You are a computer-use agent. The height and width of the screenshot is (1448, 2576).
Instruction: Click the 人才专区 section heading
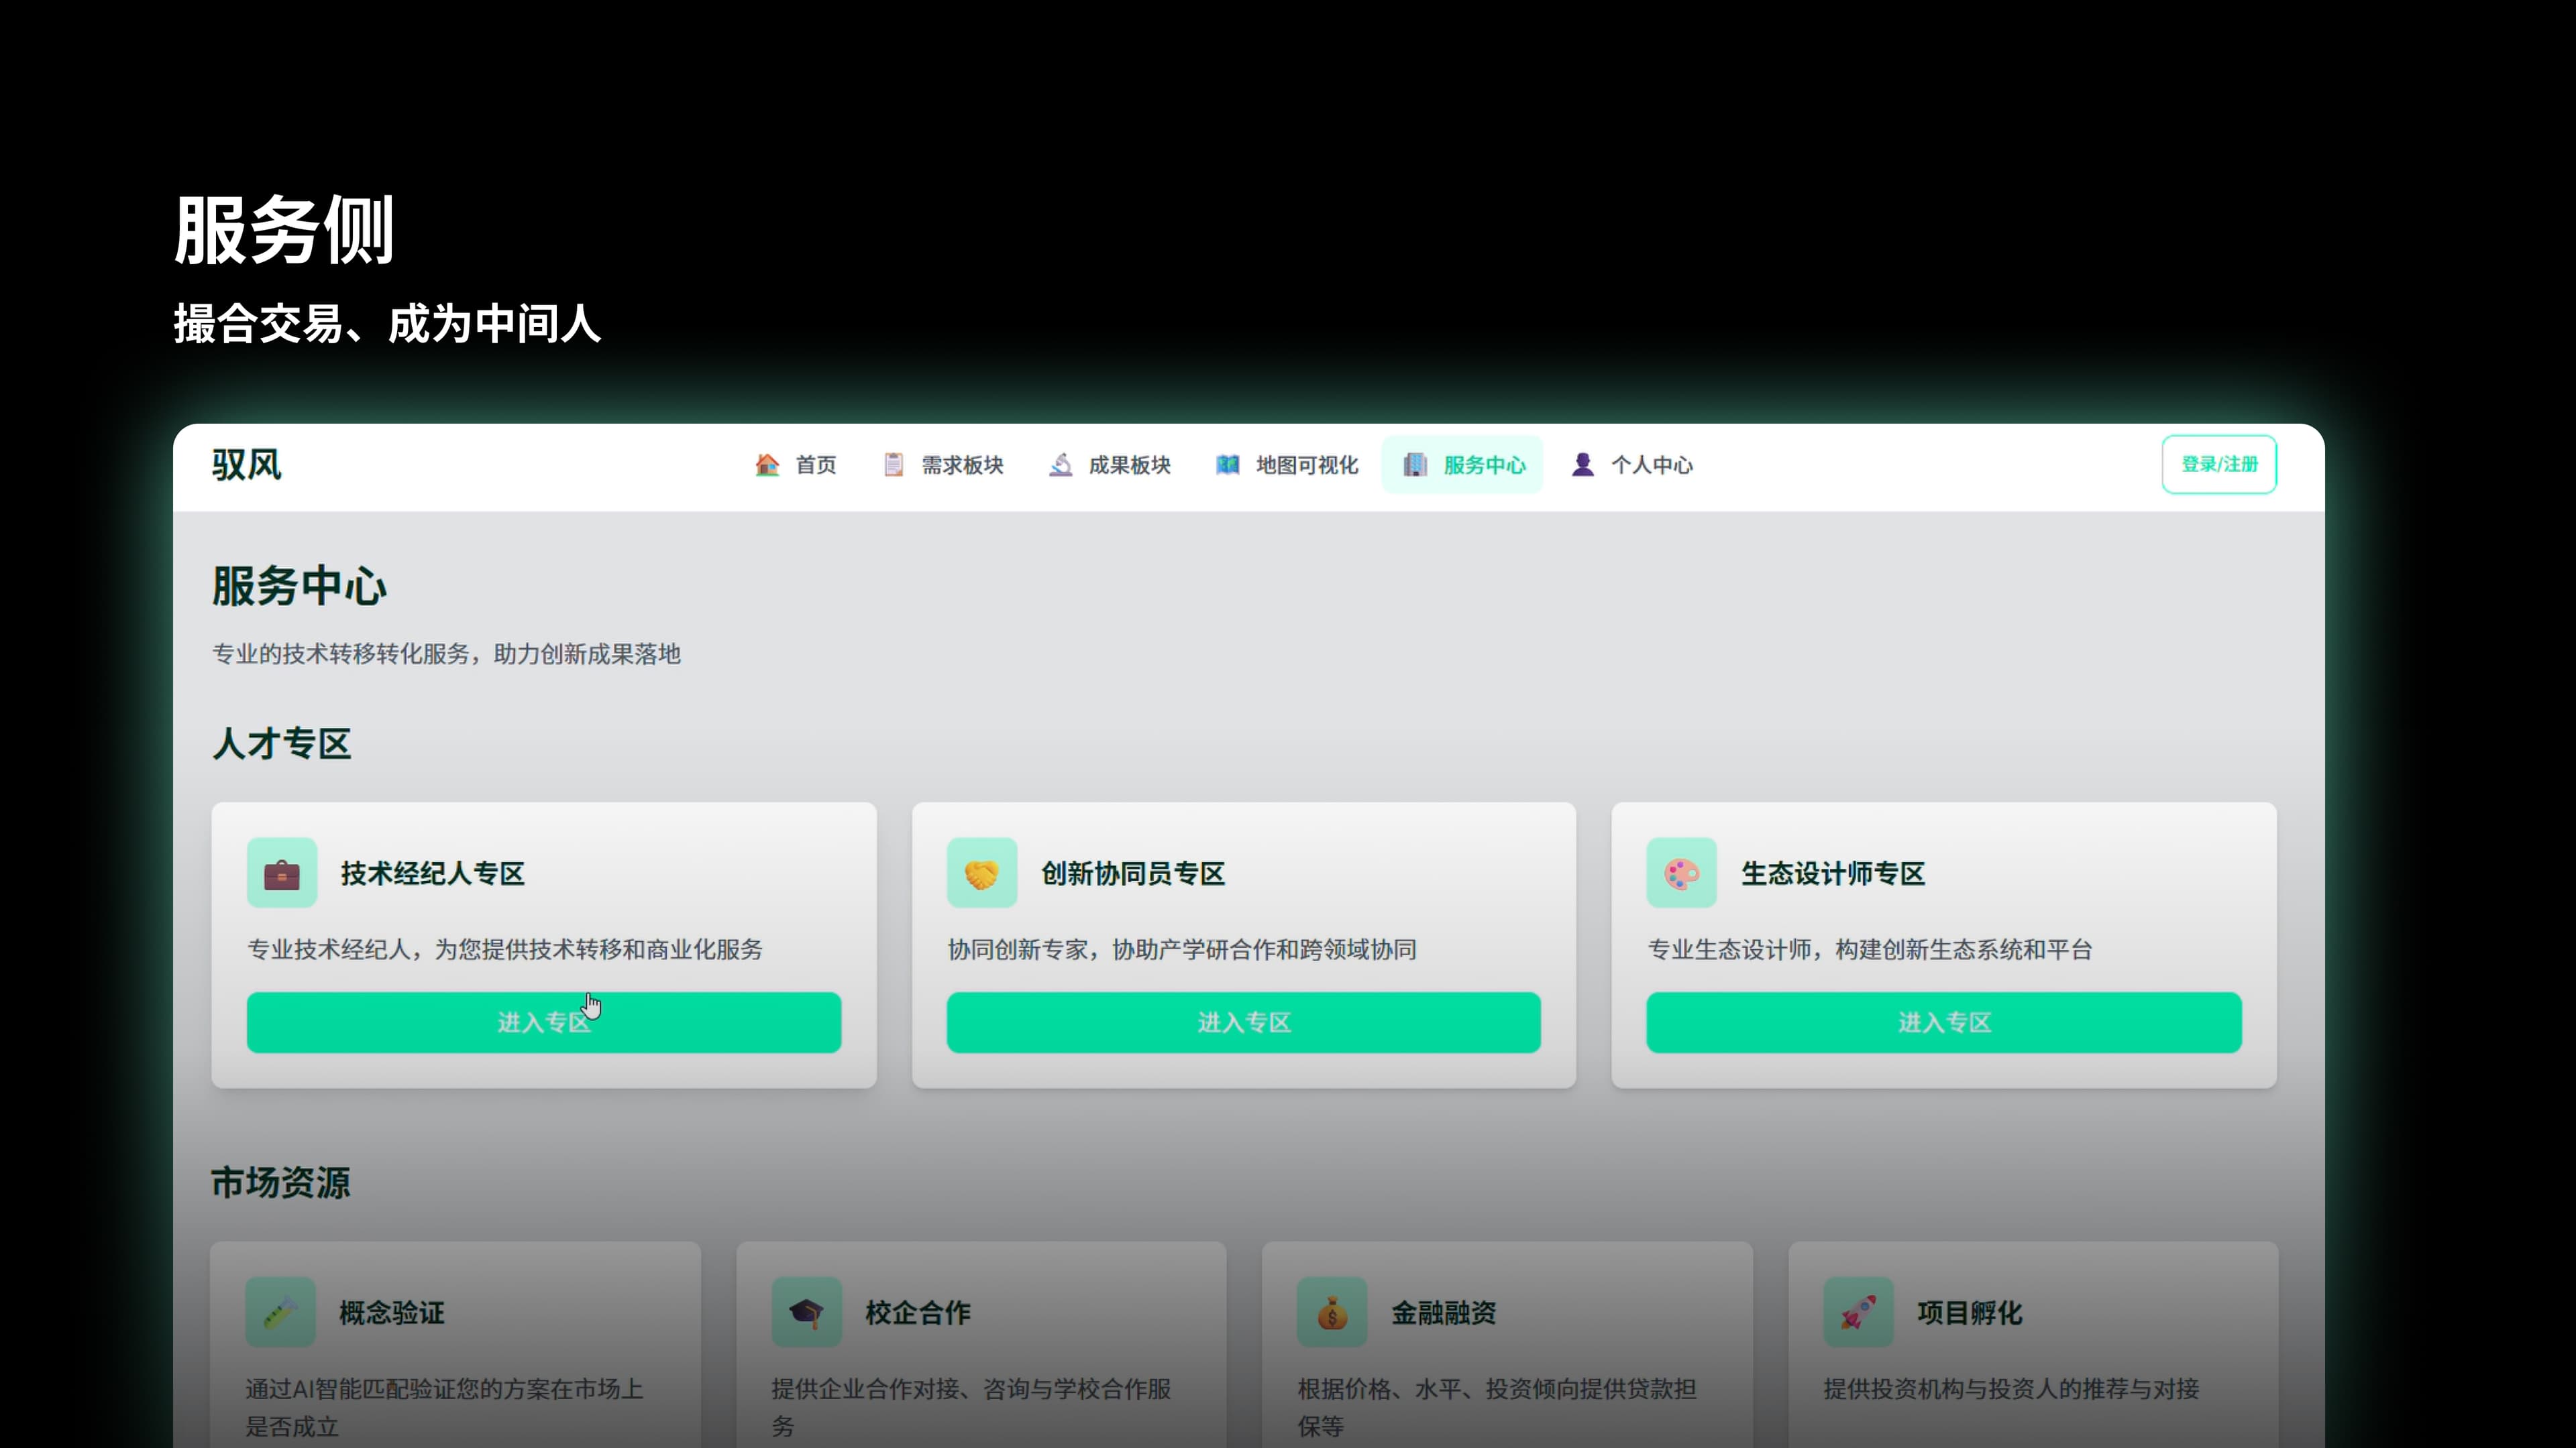pyautogui.click(x=282, y=743)
